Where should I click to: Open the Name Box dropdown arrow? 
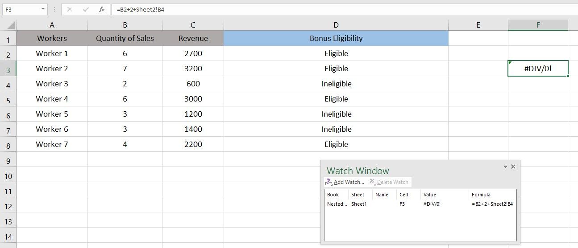click(42, 9)
